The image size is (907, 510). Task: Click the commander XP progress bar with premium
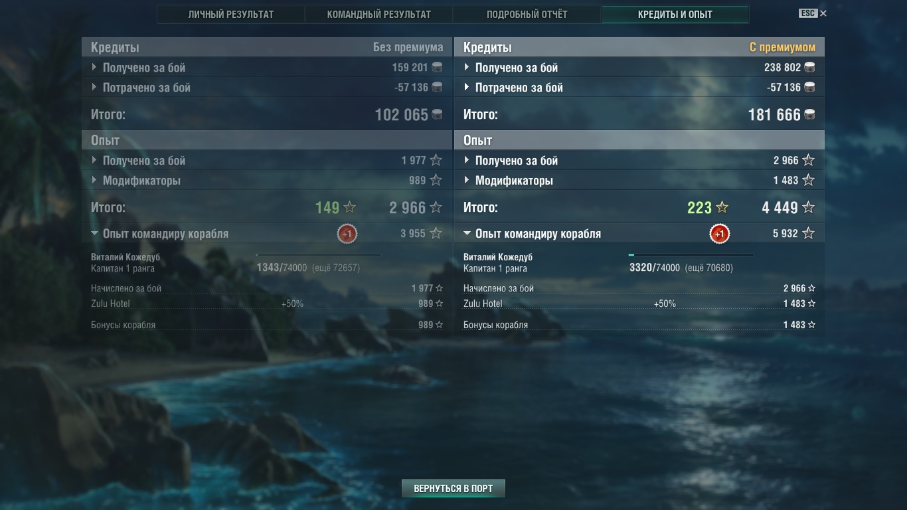pyautogui.click(x=691, y=255)
